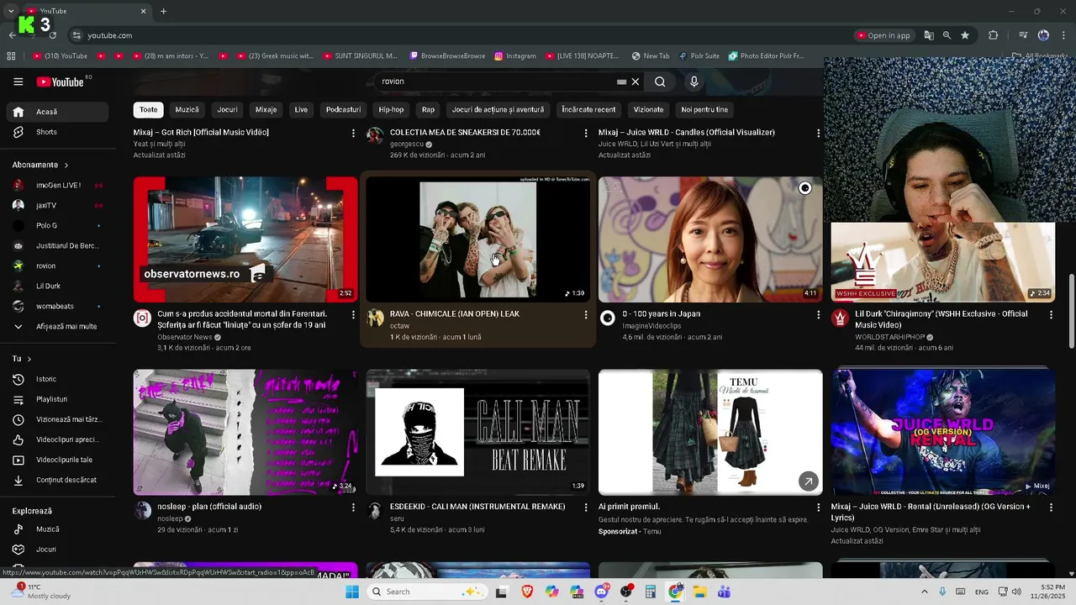Viewport: 1076px width, 605px height.
Task: Play the 0 - 100 years in Japan thumbnail
Action: pyautogui.click(x=710, y=239)
